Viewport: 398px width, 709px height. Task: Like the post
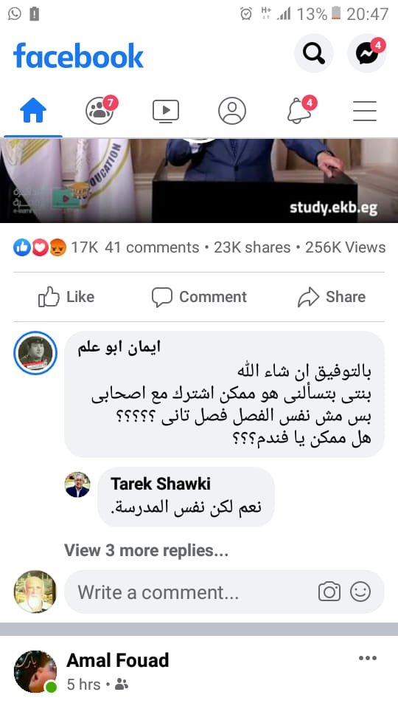66,297
